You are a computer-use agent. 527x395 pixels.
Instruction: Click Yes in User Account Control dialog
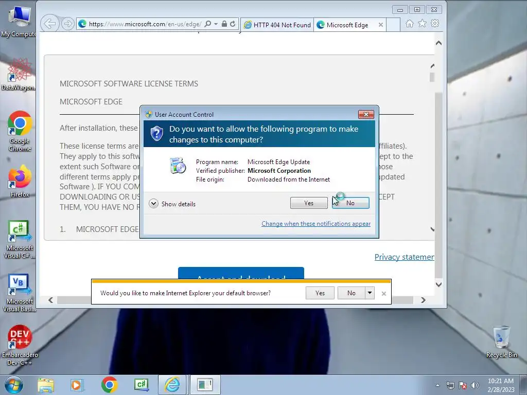click(309, 203)
